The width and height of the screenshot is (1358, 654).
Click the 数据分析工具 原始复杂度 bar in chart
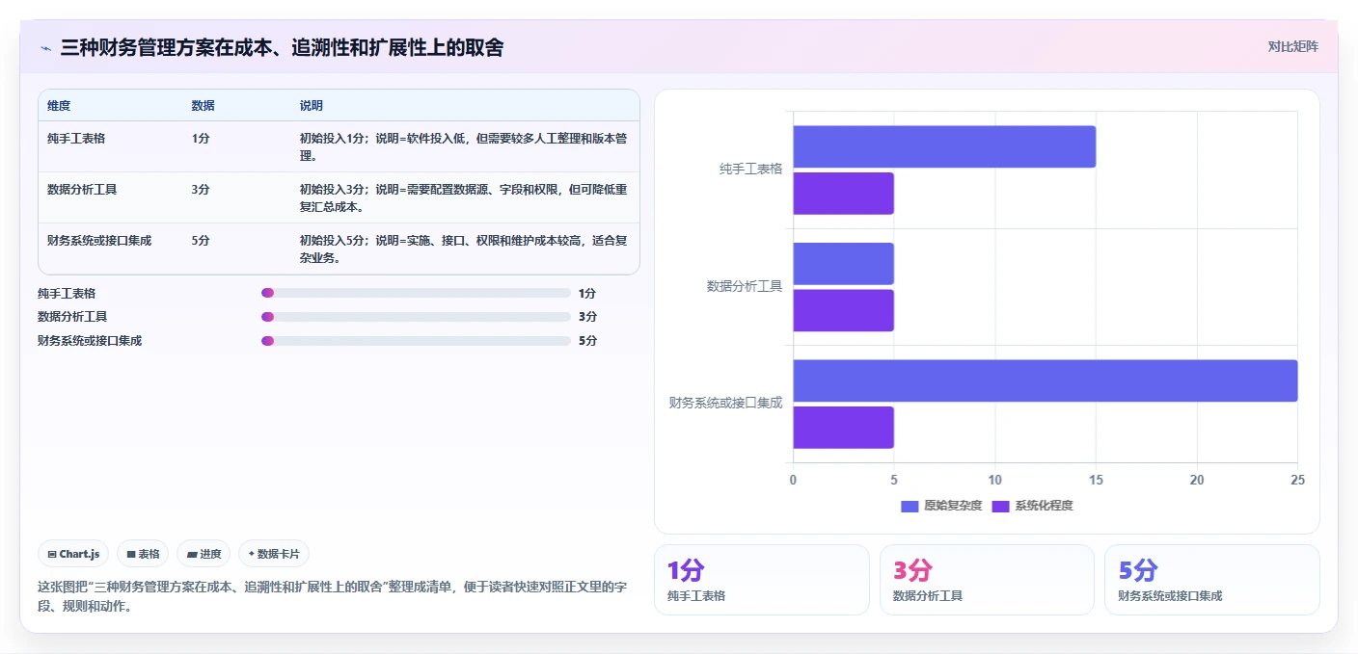[844, 264]
